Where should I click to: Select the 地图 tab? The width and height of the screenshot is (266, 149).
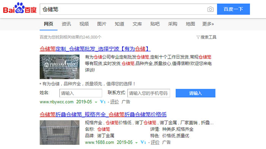tap(190, 24)
